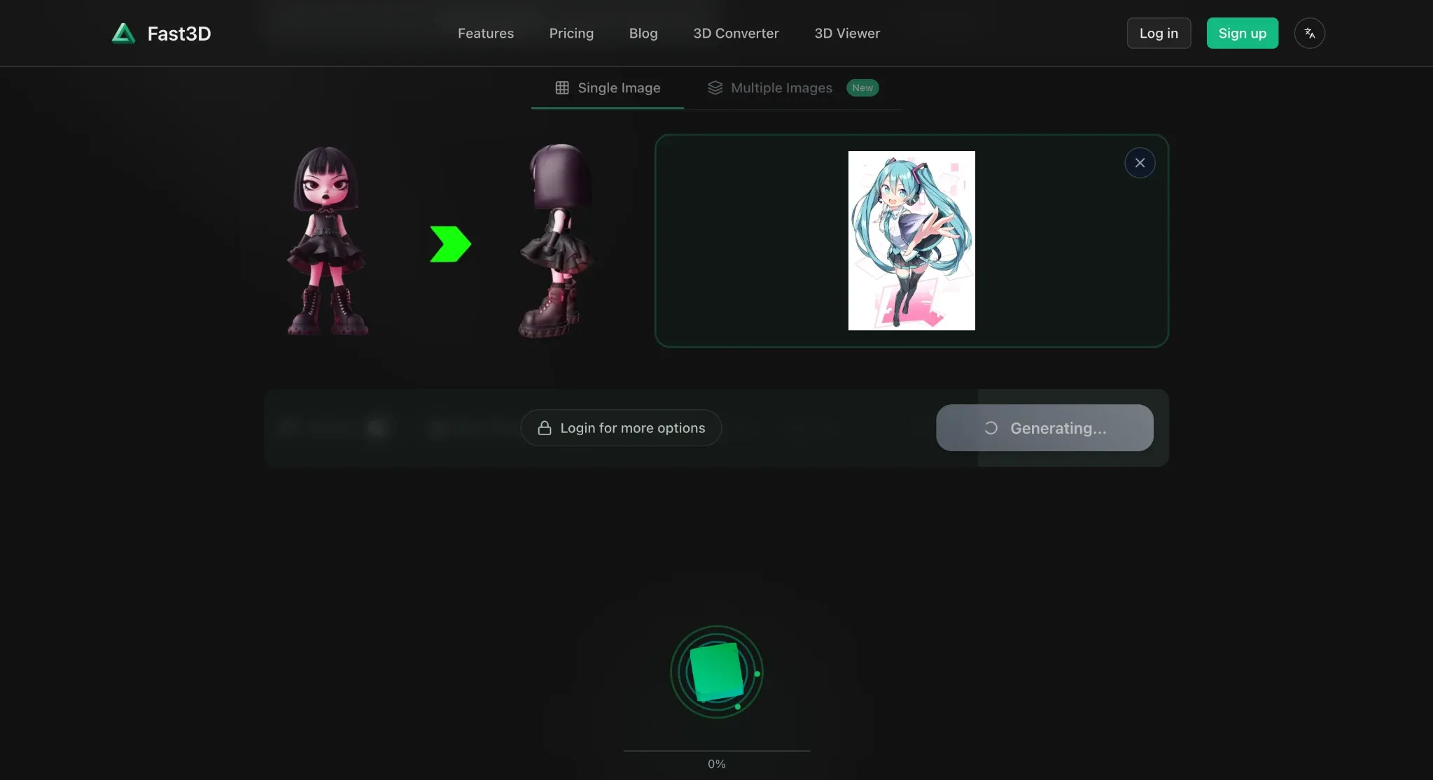The width and height of the screenshot is (1433, 780).
Task: Click the 0% progress text
Action: point(716,764)
